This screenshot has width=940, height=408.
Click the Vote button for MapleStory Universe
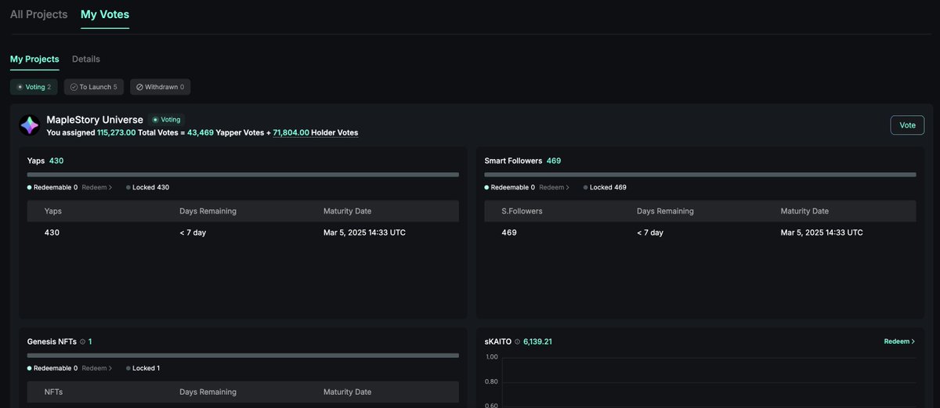[x=907, y=125]
